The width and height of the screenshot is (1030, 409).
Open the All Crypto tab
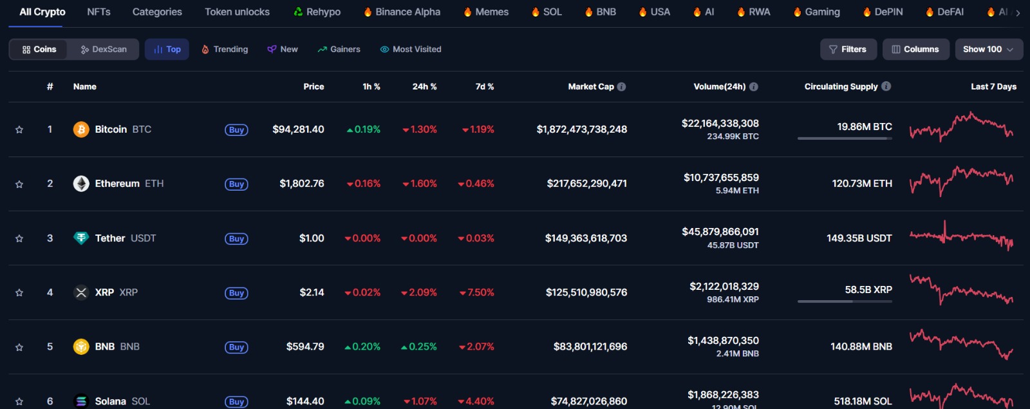(x=42, y=12)
